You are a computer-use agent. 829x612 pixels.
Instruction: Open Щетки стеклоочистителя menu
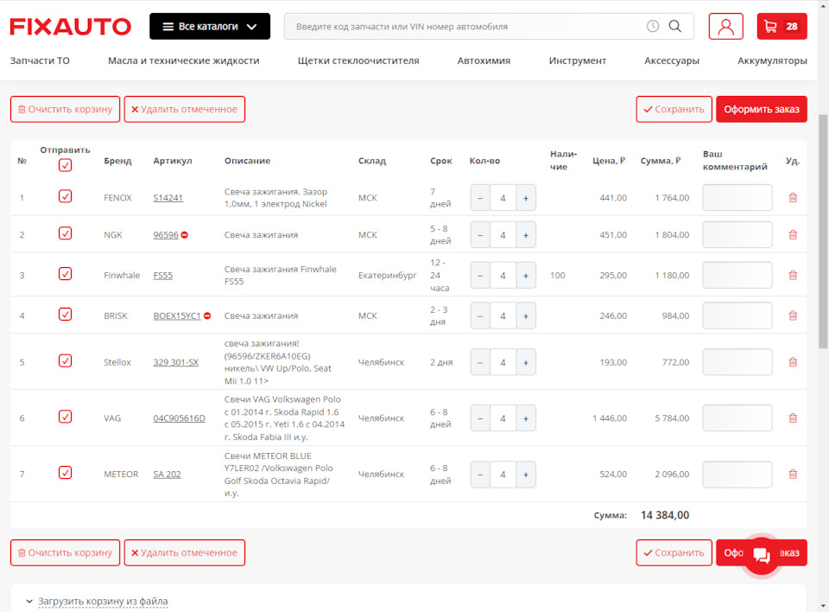358,61
